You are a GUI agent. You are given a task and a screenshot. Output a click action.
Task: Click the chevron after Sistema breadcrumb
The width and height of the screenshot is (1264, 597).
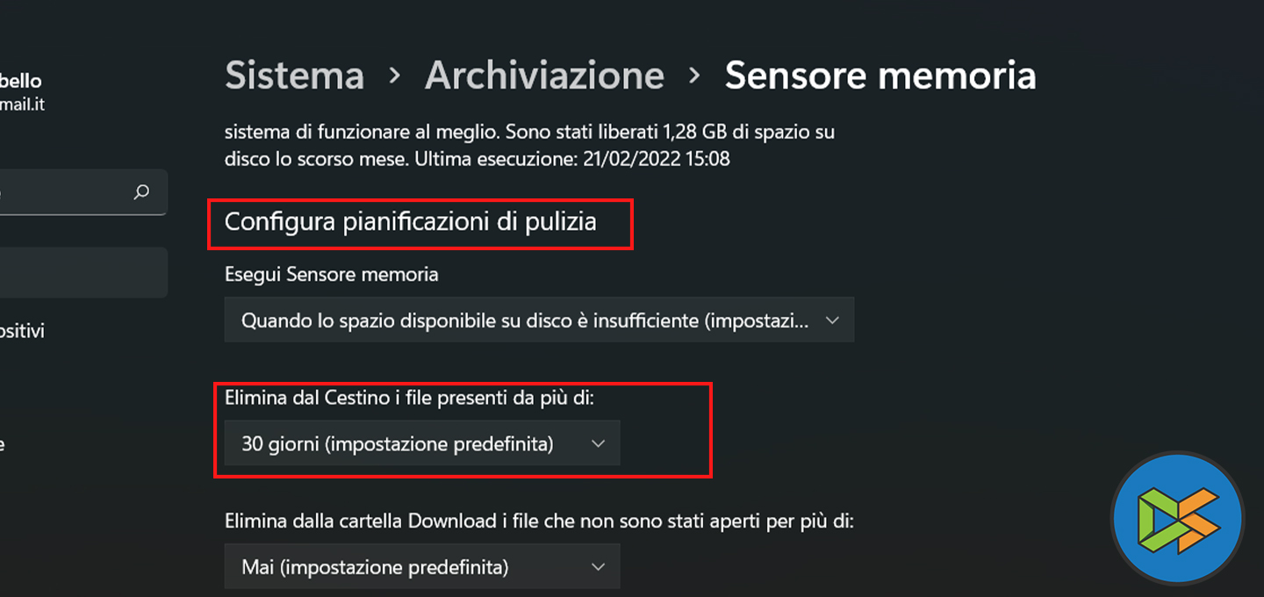click(395, 76)
